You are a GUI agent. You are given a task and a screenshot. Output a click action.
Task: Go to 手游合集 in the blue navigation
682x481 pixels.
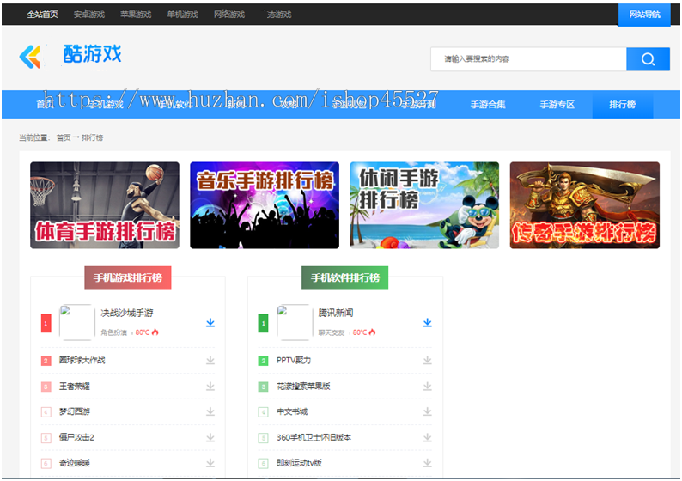[x=488, y=105]
